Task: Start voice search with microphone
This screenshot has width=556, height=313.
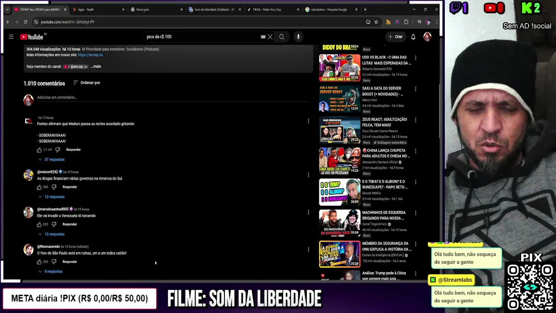Action: [298, 37]
